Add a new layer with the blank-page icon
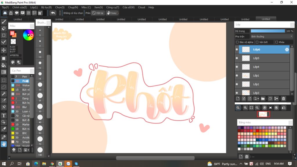 (238, 99)
